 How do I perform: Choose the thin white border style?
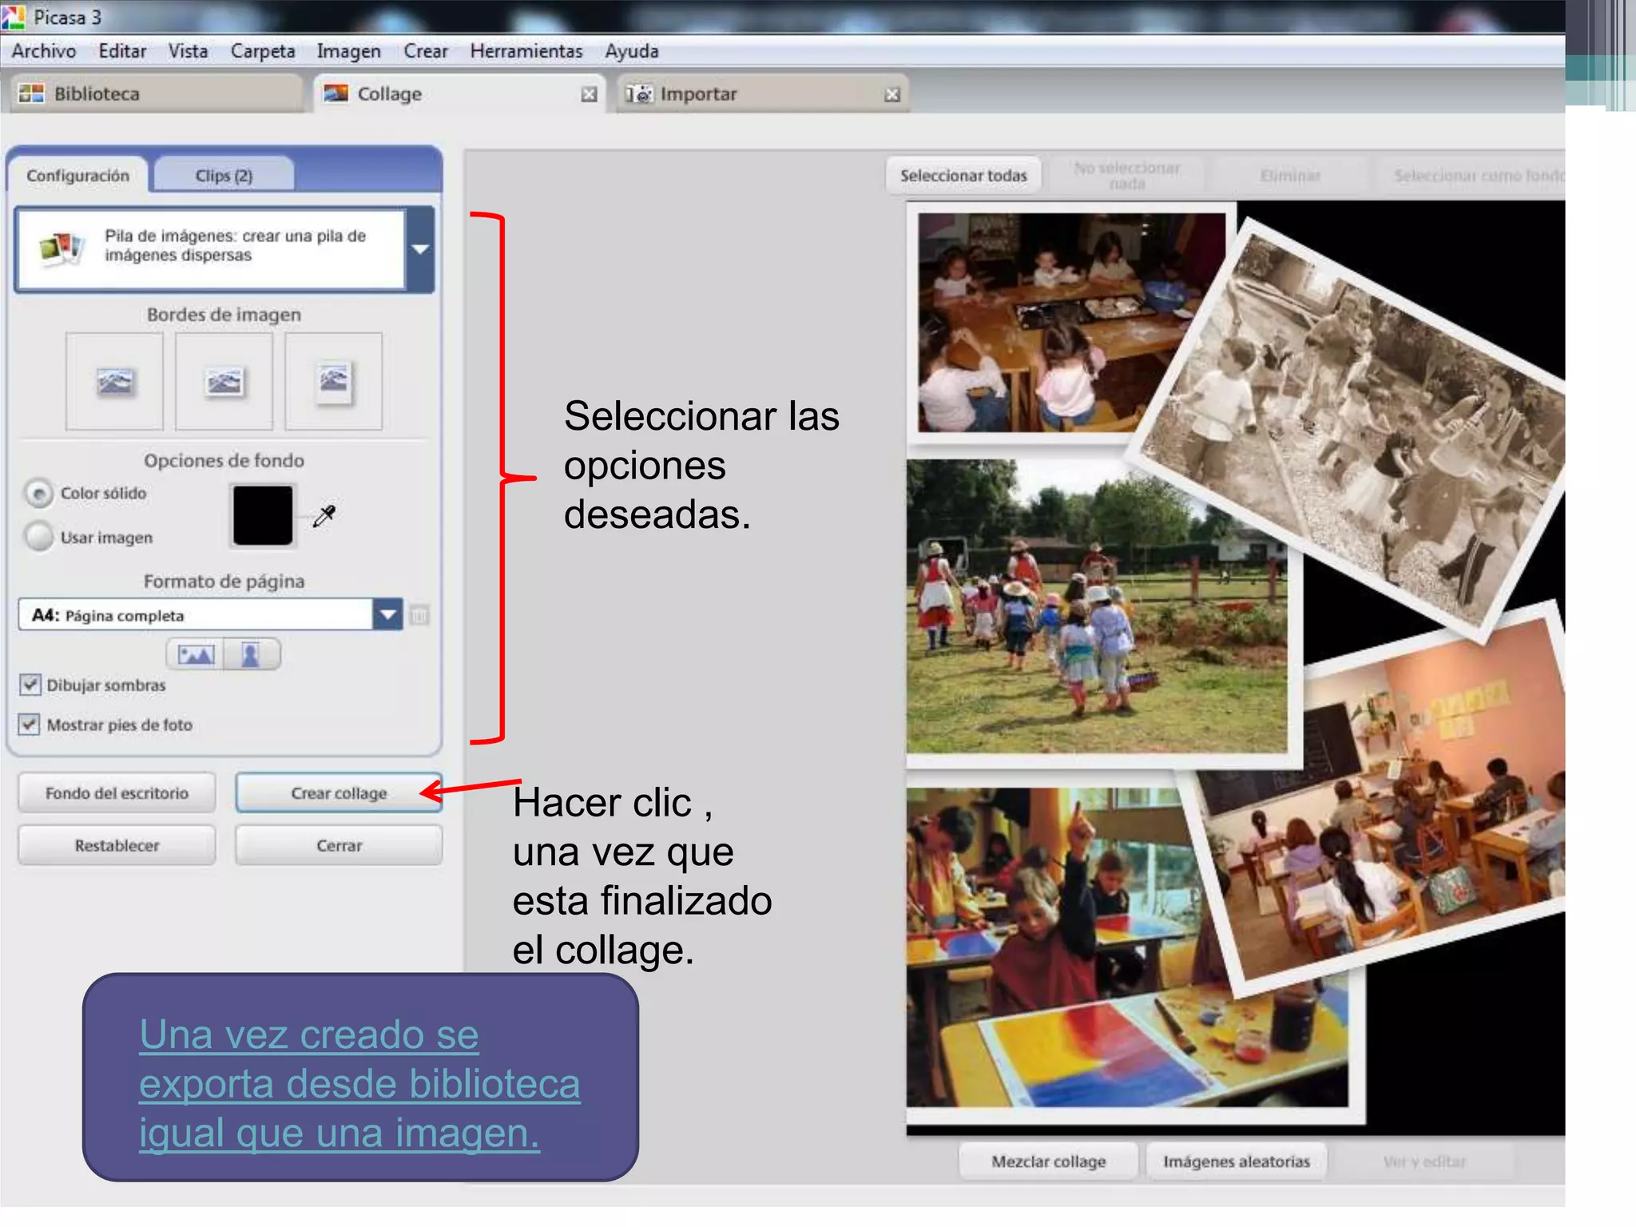click(224, 382)
